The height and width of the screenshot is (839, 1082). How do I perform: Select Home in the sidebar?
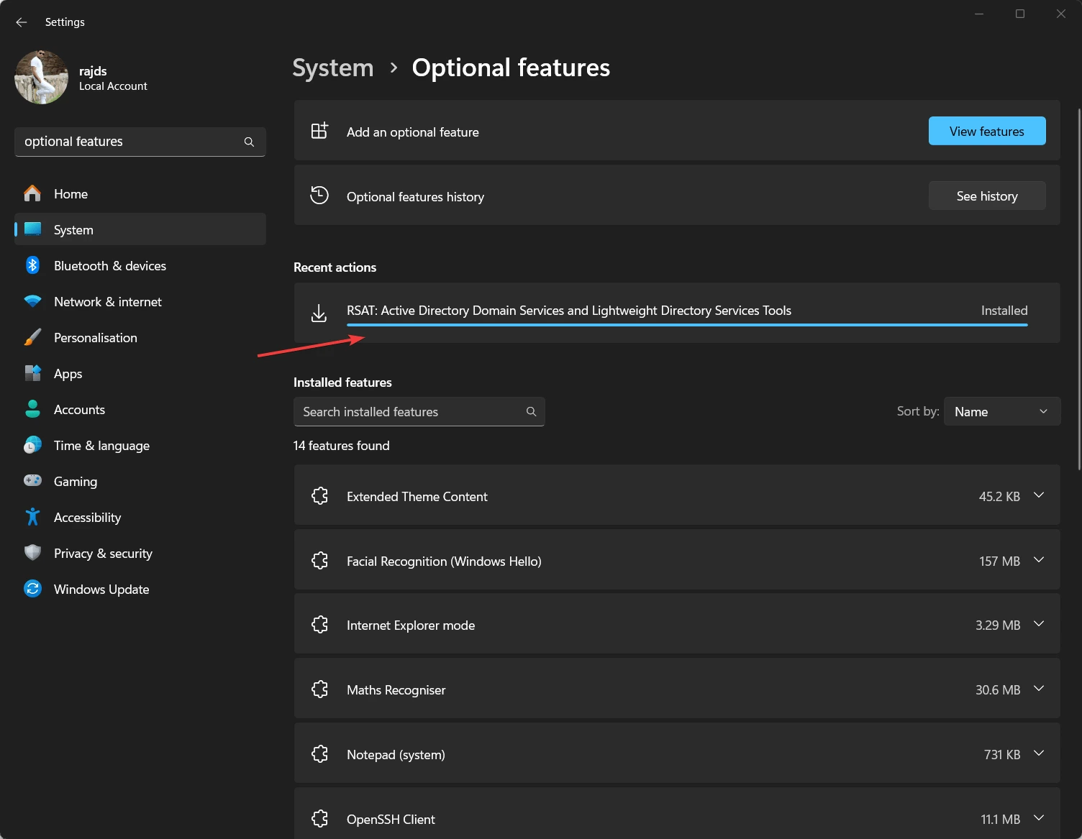click(x=140, y=193)
